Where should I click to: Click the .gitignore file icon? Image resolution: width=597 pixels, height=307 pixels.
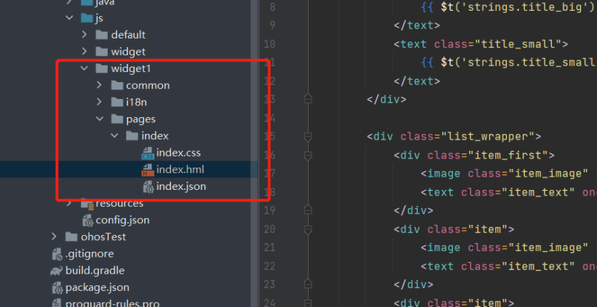57,254
